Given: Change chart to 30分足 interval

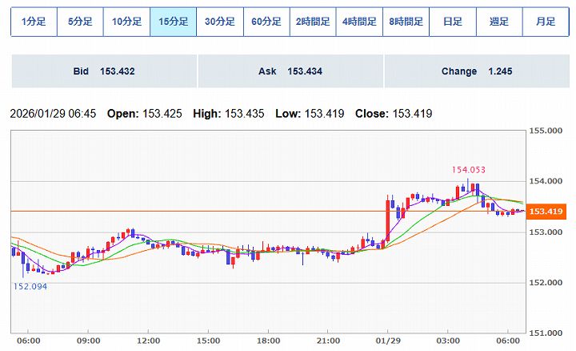Looking at the screenshot, I should pos(219,22).
